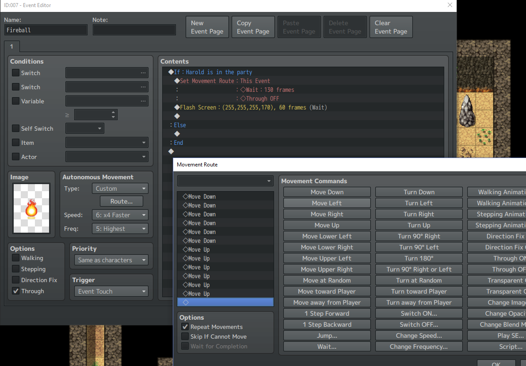Click the Route... button

(x=122, y=201)
